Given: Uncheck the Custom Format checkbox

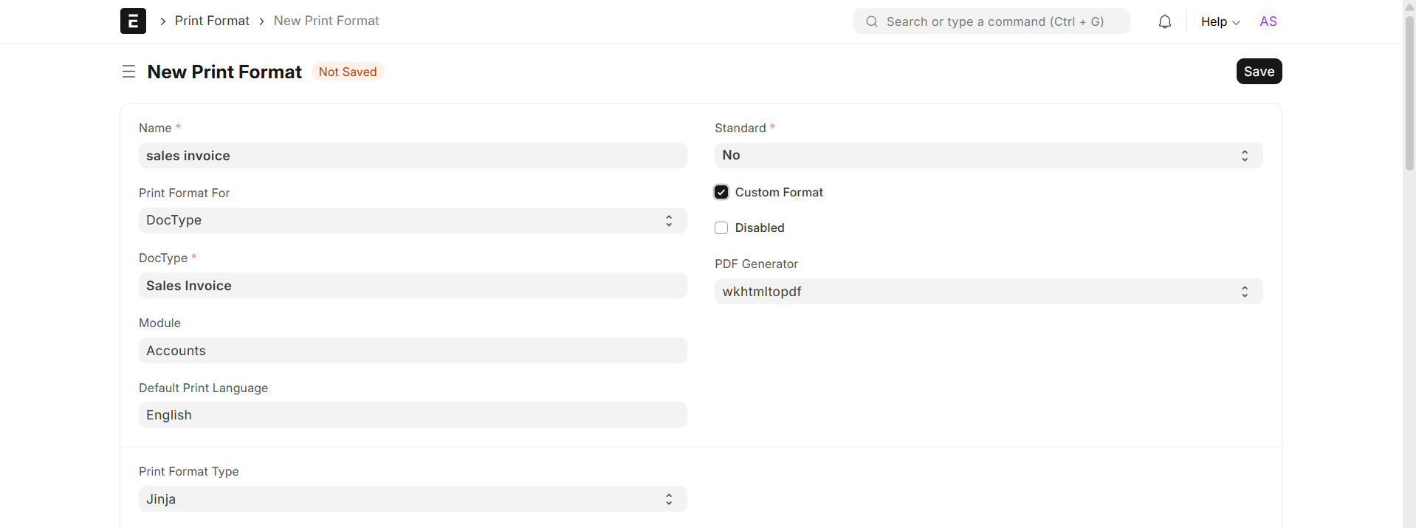Looking at the screenshot, I should click(x=721, y=192).
